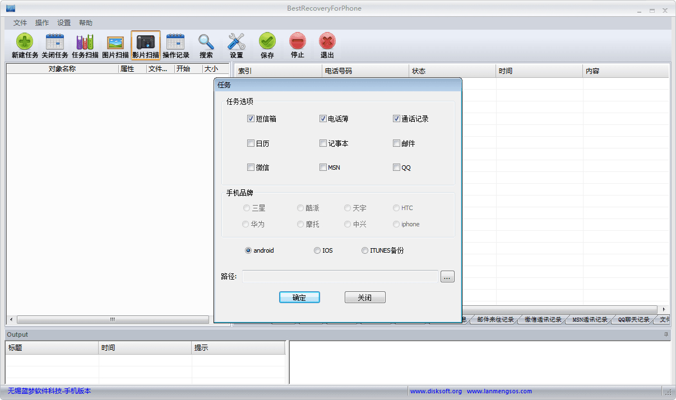
Task: Open the 设置 menu in menu bar
Action: click(64, 23)
